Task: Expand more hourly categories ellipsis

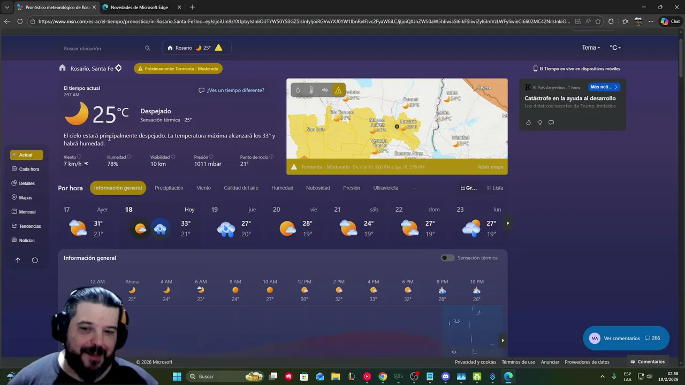Action: pos(414,188)
